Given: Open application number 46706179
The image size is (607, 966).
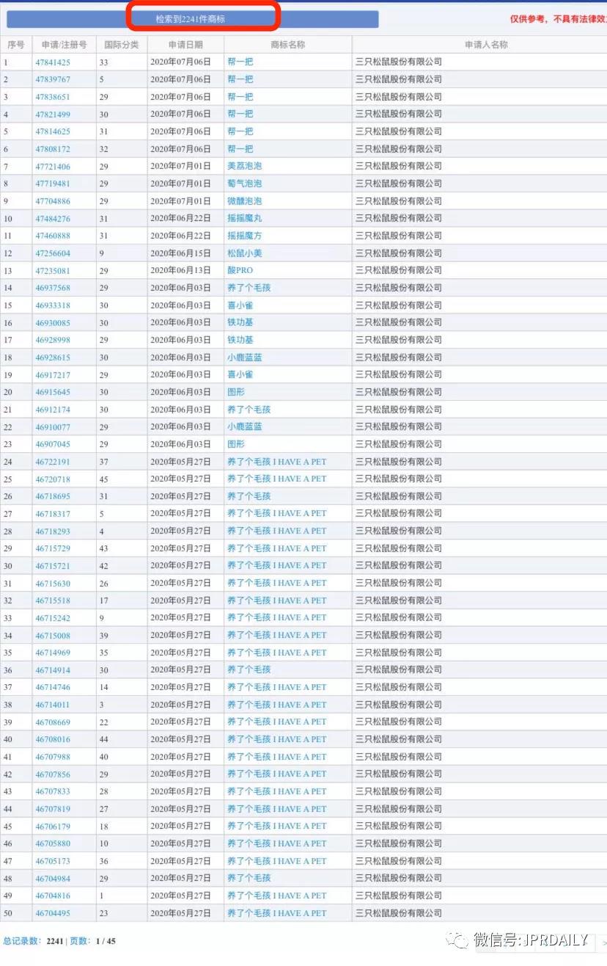Looking at the screenshot, I should (53, 827).
